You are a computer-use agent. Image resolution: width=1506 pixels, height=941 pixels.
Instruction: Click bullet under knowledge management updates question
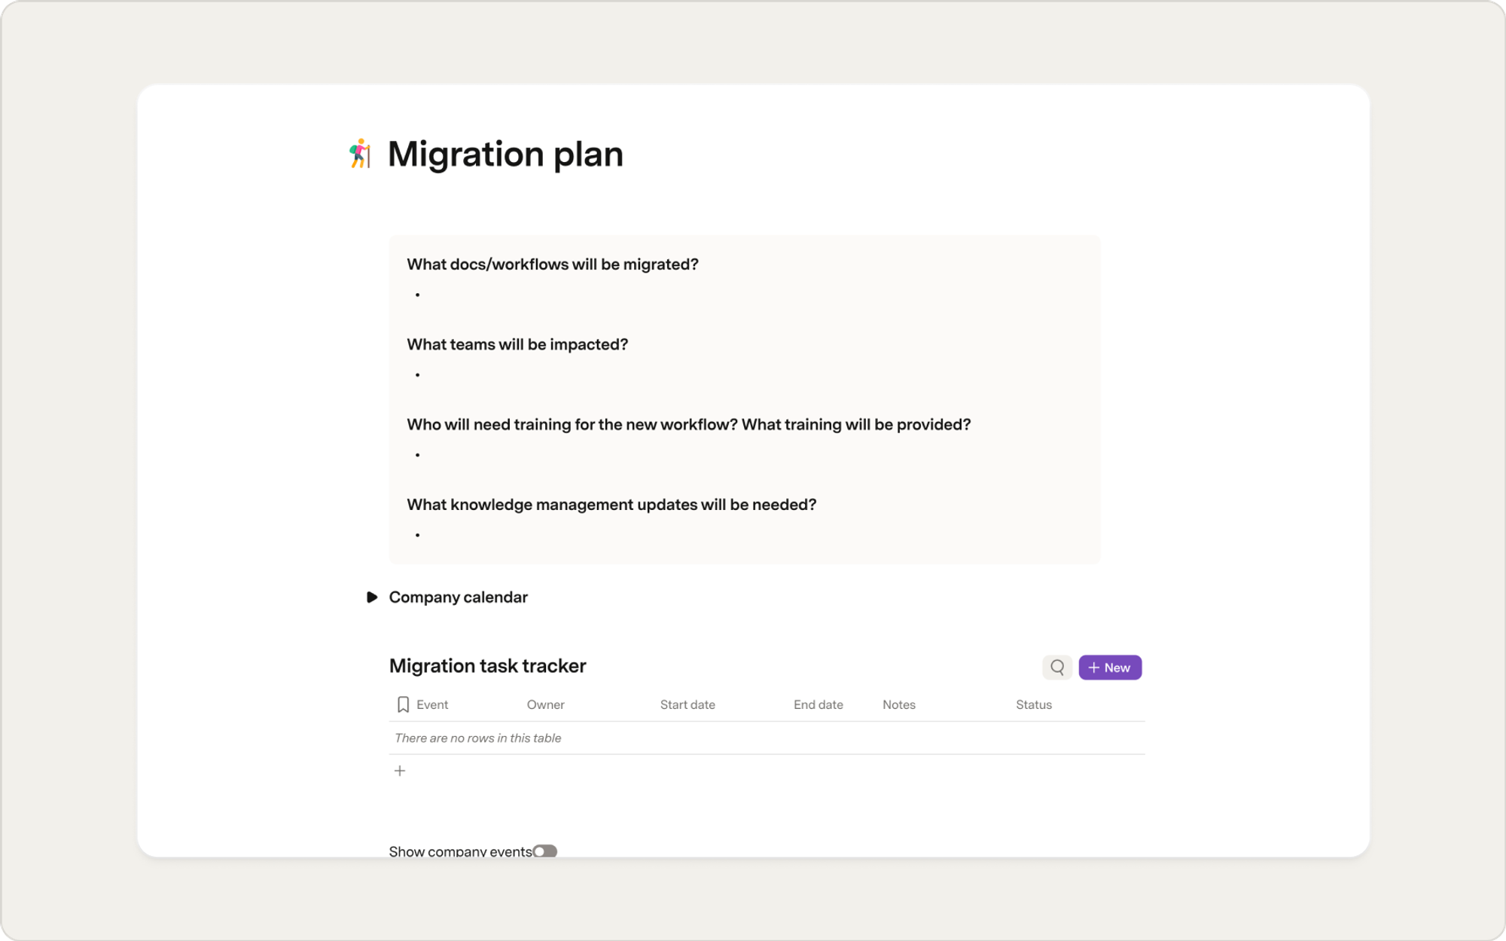(x=417, y=535)
